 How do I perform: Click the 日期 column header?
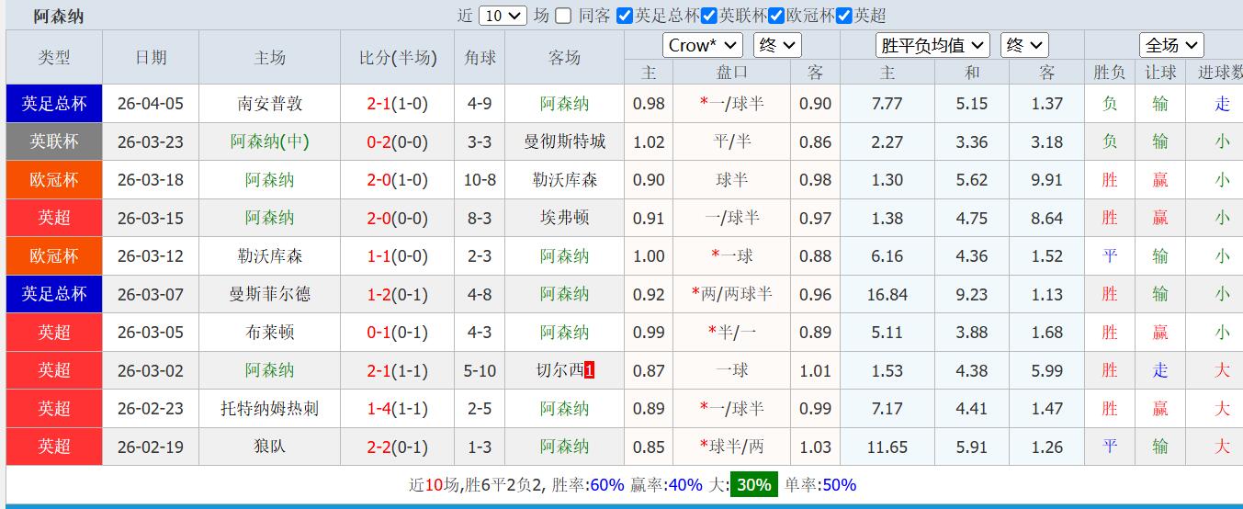[151, 58]
